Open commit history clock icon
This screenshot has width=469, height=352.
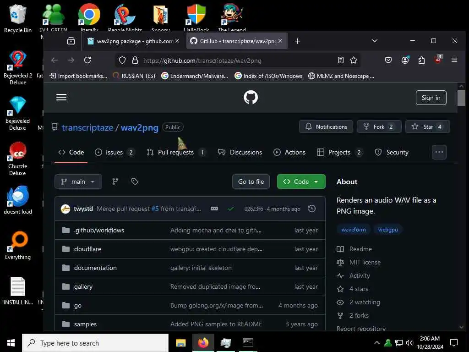coord(311,209)
